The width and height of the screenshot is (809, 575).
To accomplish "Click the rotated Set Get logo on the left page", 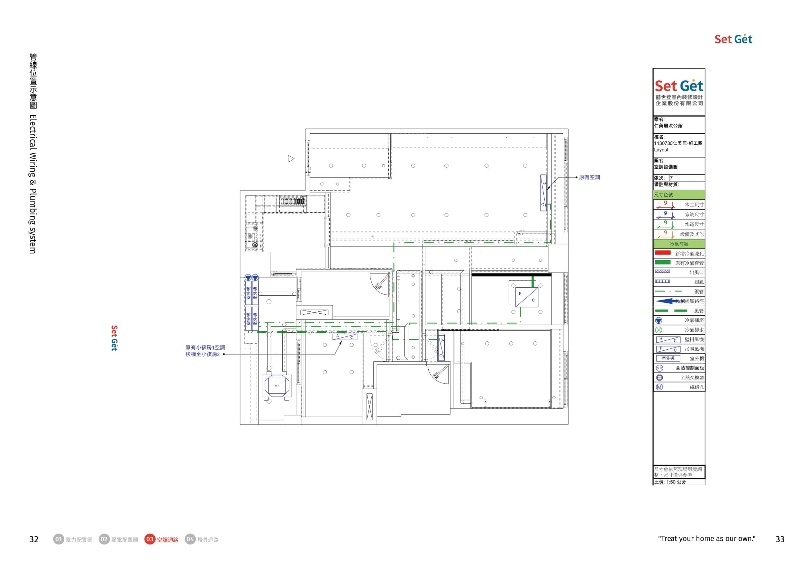I will coord(114,338).
